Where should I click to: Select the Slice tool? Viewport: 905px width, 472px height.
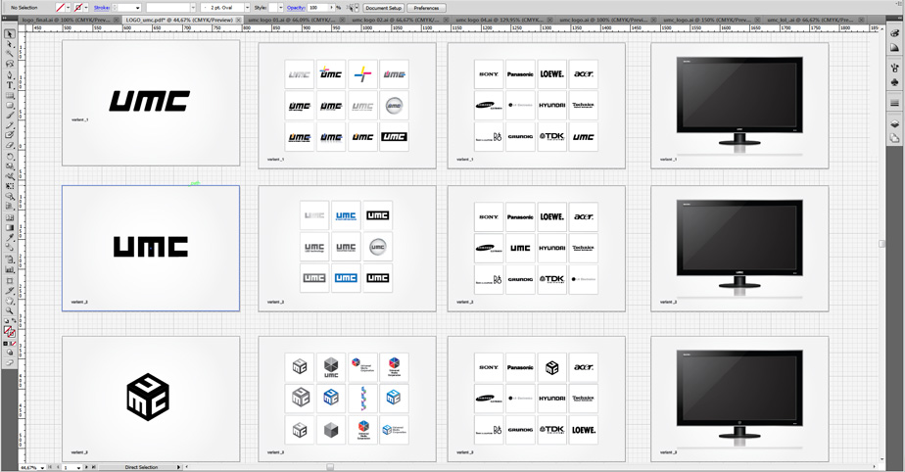click(x=10, y=290)
